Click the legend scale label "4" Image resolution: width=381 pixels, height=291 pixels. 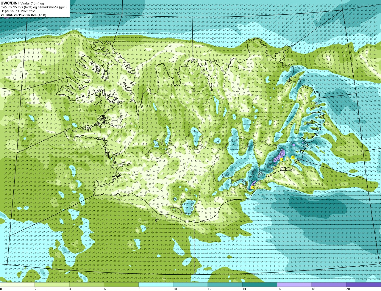tap(70, 289)
